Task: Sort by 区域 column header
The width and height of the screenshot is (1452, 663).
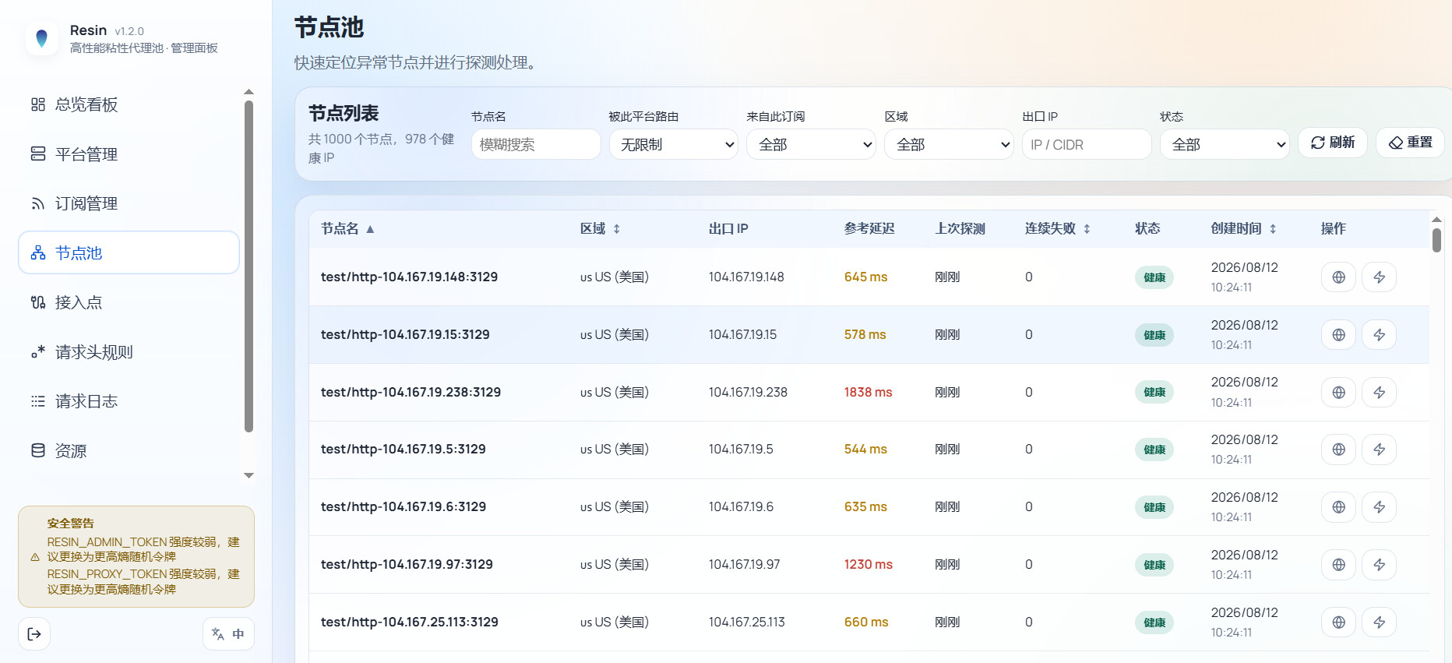Action: [x=600, y=228]
